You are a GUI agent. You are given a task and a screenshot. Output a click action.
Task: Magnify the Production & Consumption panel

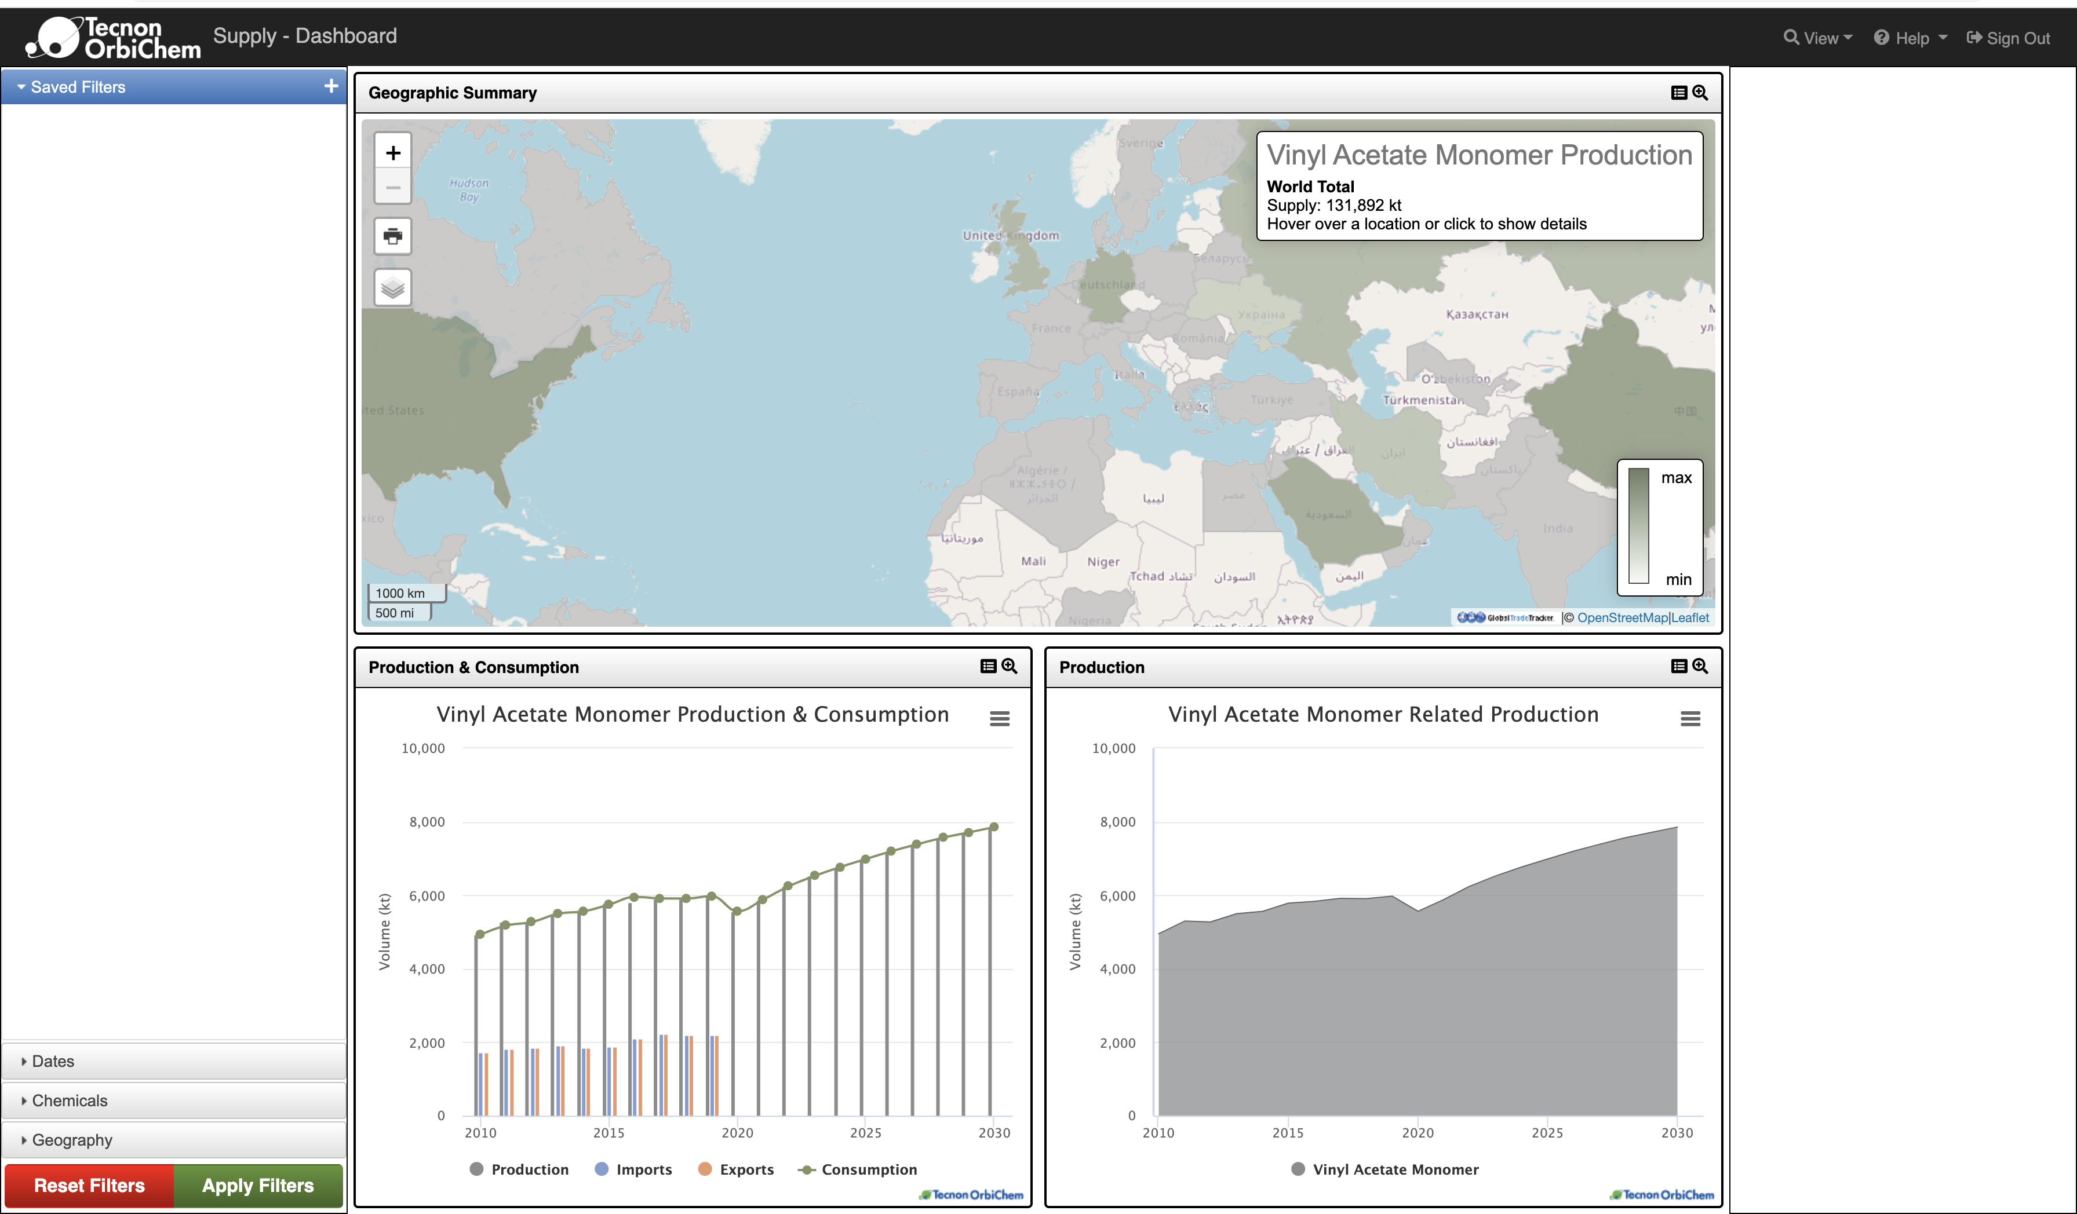point(1009,666)
